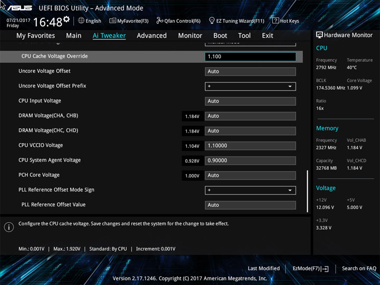Click the Uncore Voltage Offset Auto field

(250, 71)
